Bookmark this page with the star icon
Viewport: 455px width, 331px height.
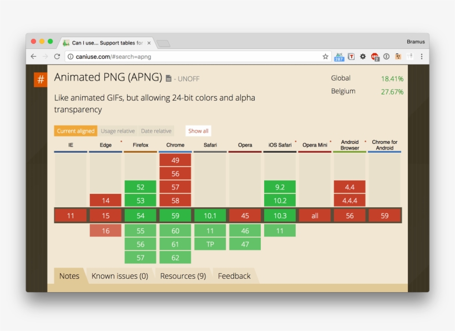325,57
